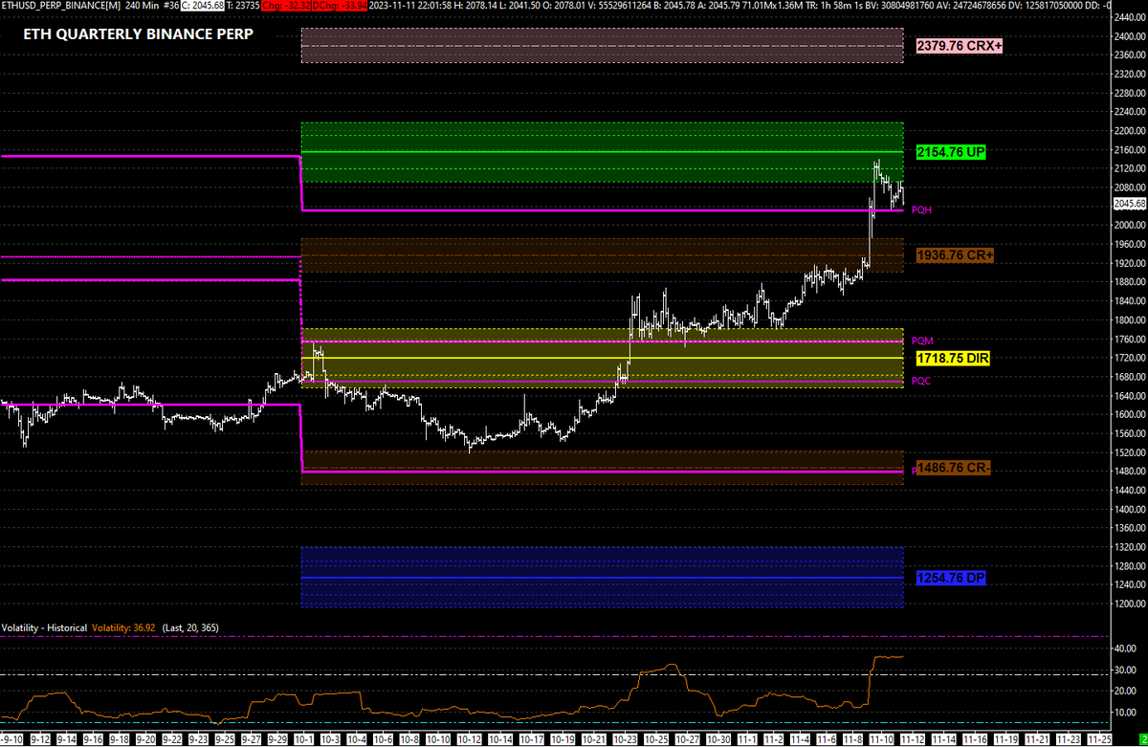Select the yellow 1718.75 DIR level label
The image size is (1148, 747).
pyautogui.click(x=953, y=359)
